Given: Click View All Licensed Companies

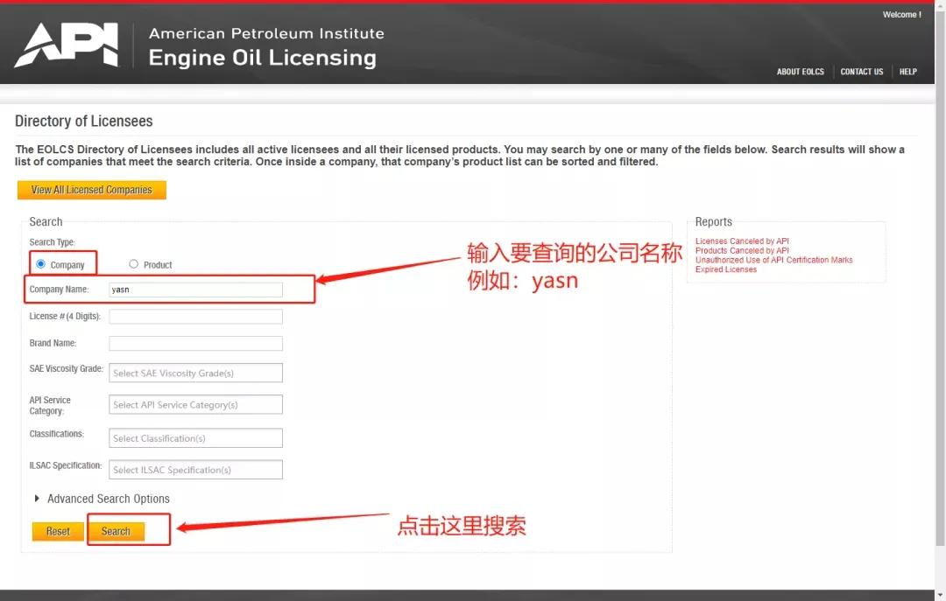Looking at the screenshot, I should tap(91, 189).
